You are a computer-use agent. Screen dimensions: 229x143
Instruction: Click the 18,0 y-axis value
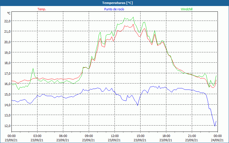7,63
